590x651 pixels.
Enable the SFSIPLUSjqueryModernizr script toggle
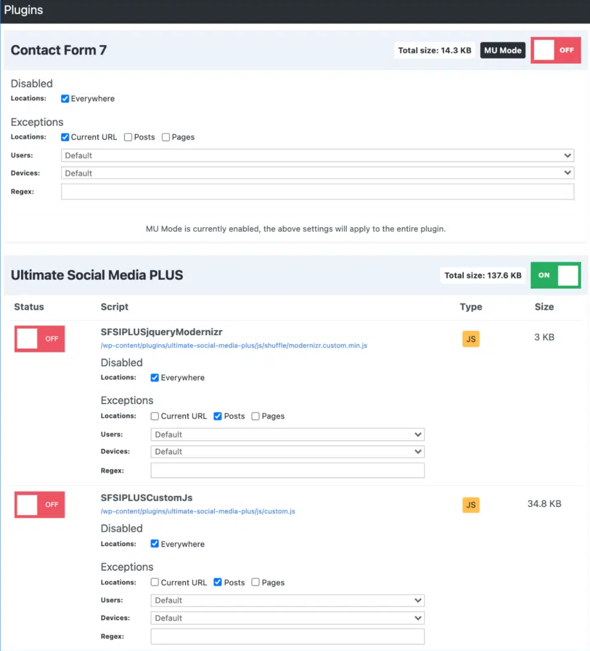pyautogui.click(x=39, y=339)
